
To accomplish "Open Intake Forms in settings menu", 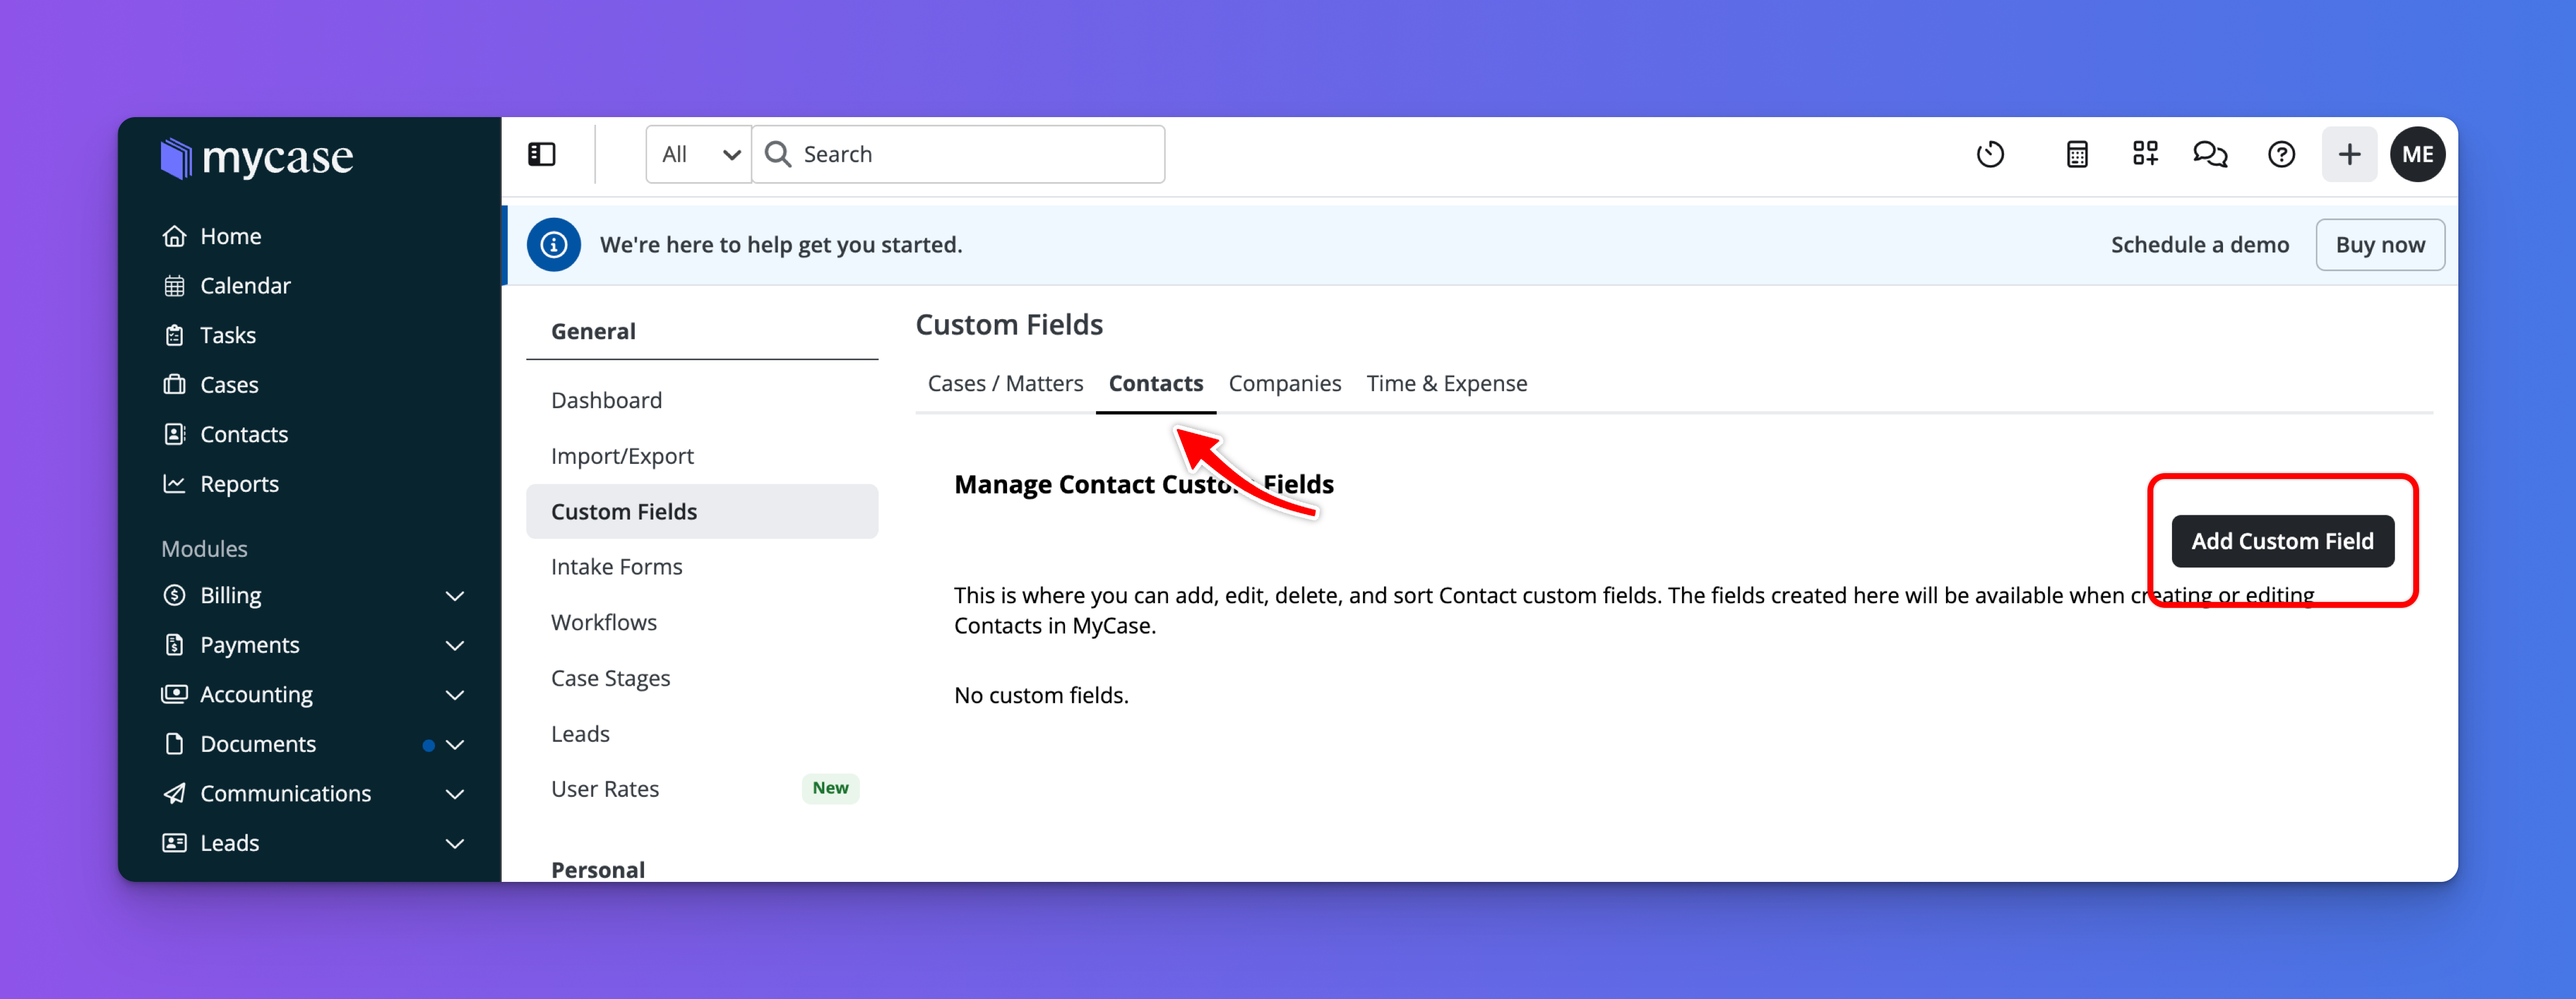I will click(616, 567).
